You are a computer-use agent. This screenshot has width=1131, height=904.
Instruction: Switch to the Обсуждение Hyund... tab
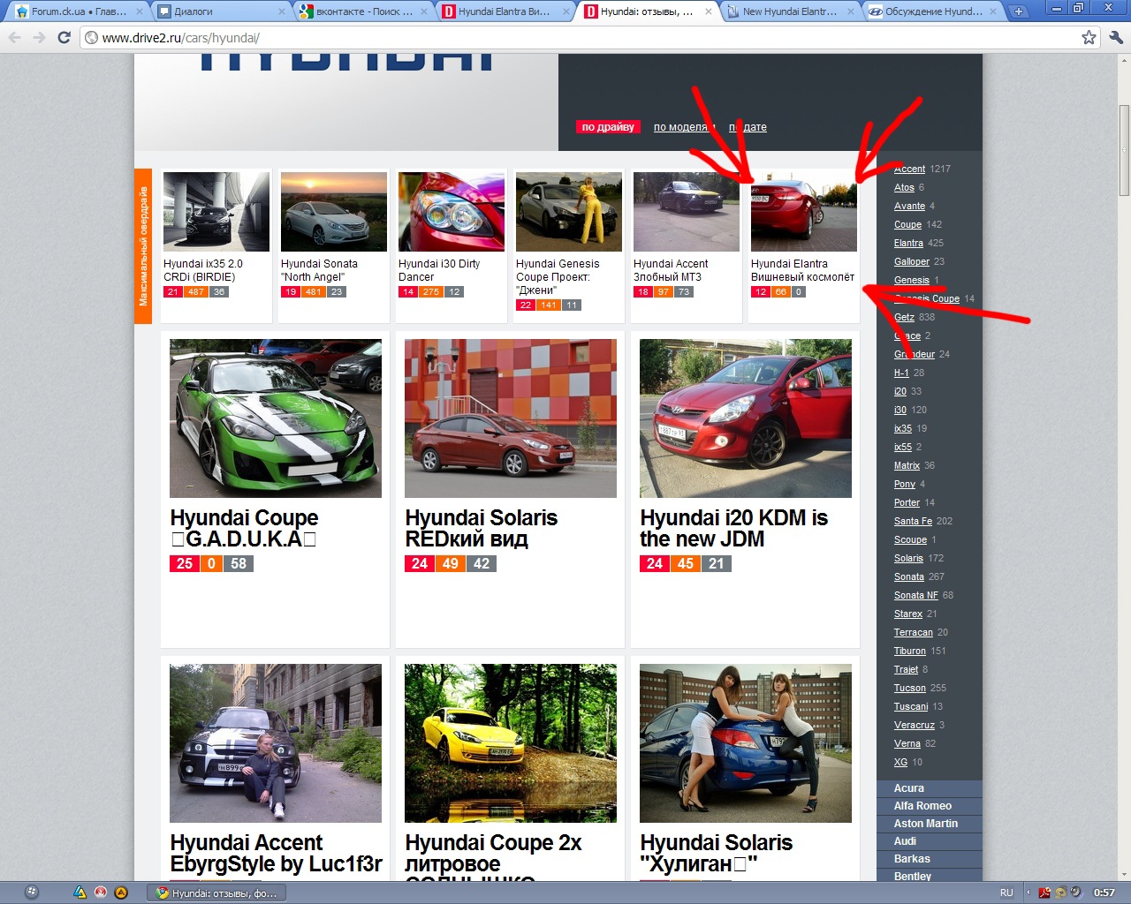coord(931,11)
